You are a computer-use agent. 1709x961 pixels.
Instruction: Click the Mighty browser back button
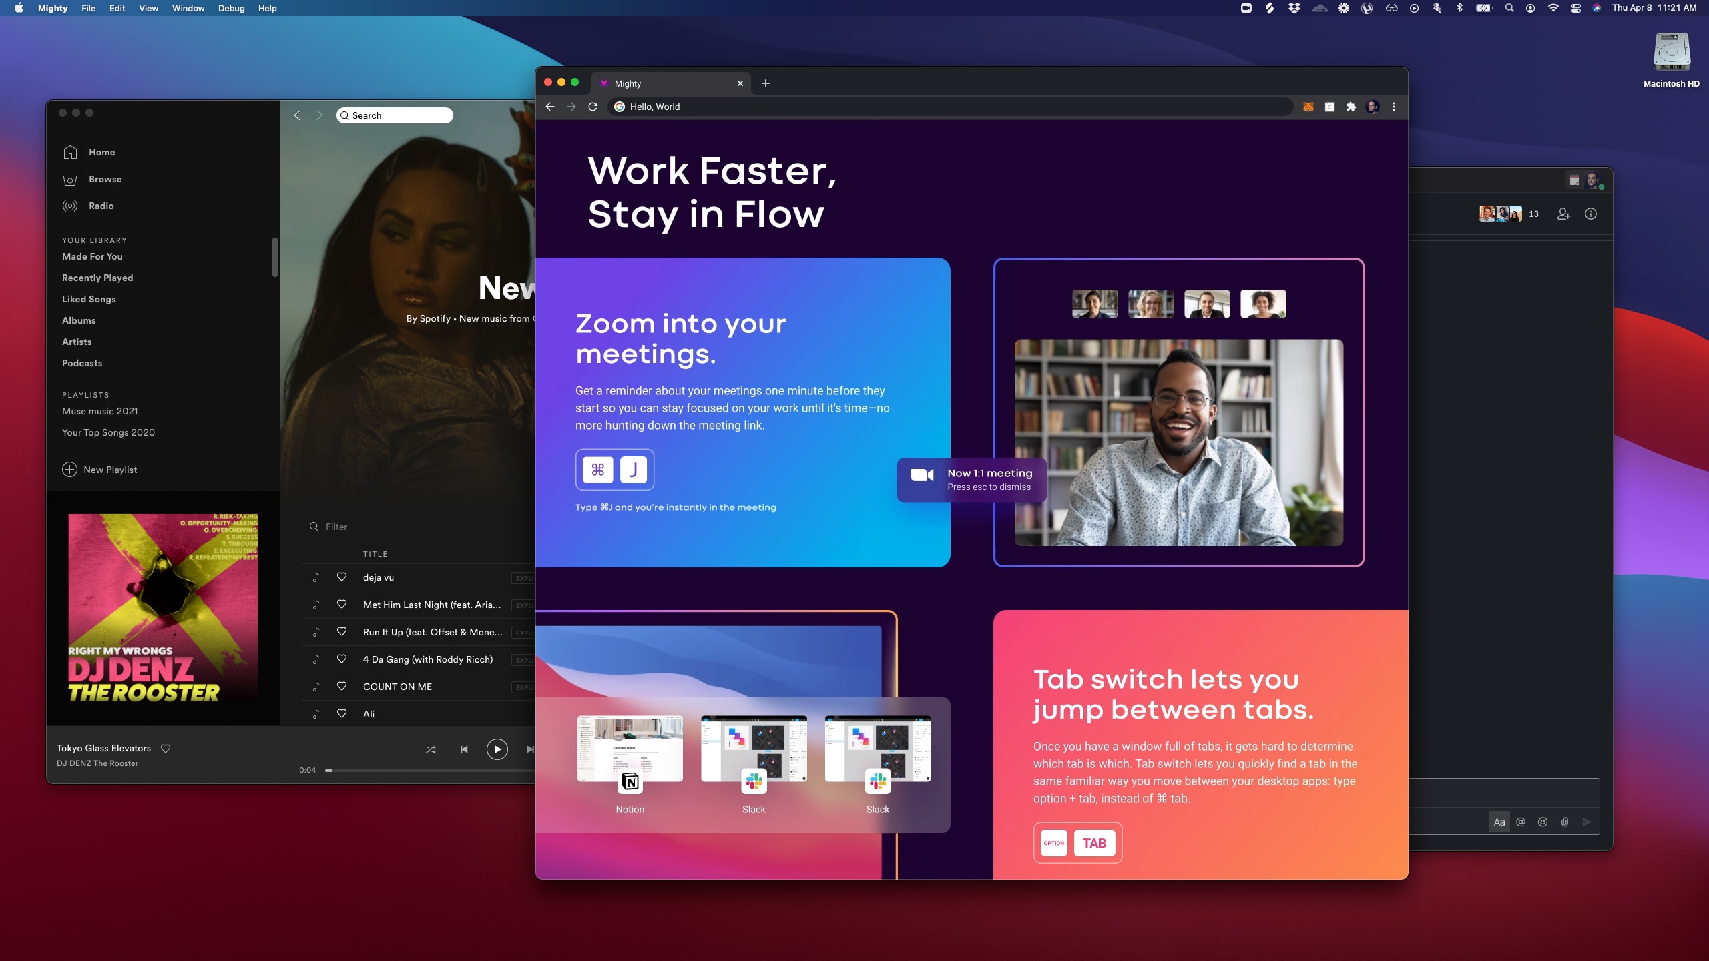point(549,107)
